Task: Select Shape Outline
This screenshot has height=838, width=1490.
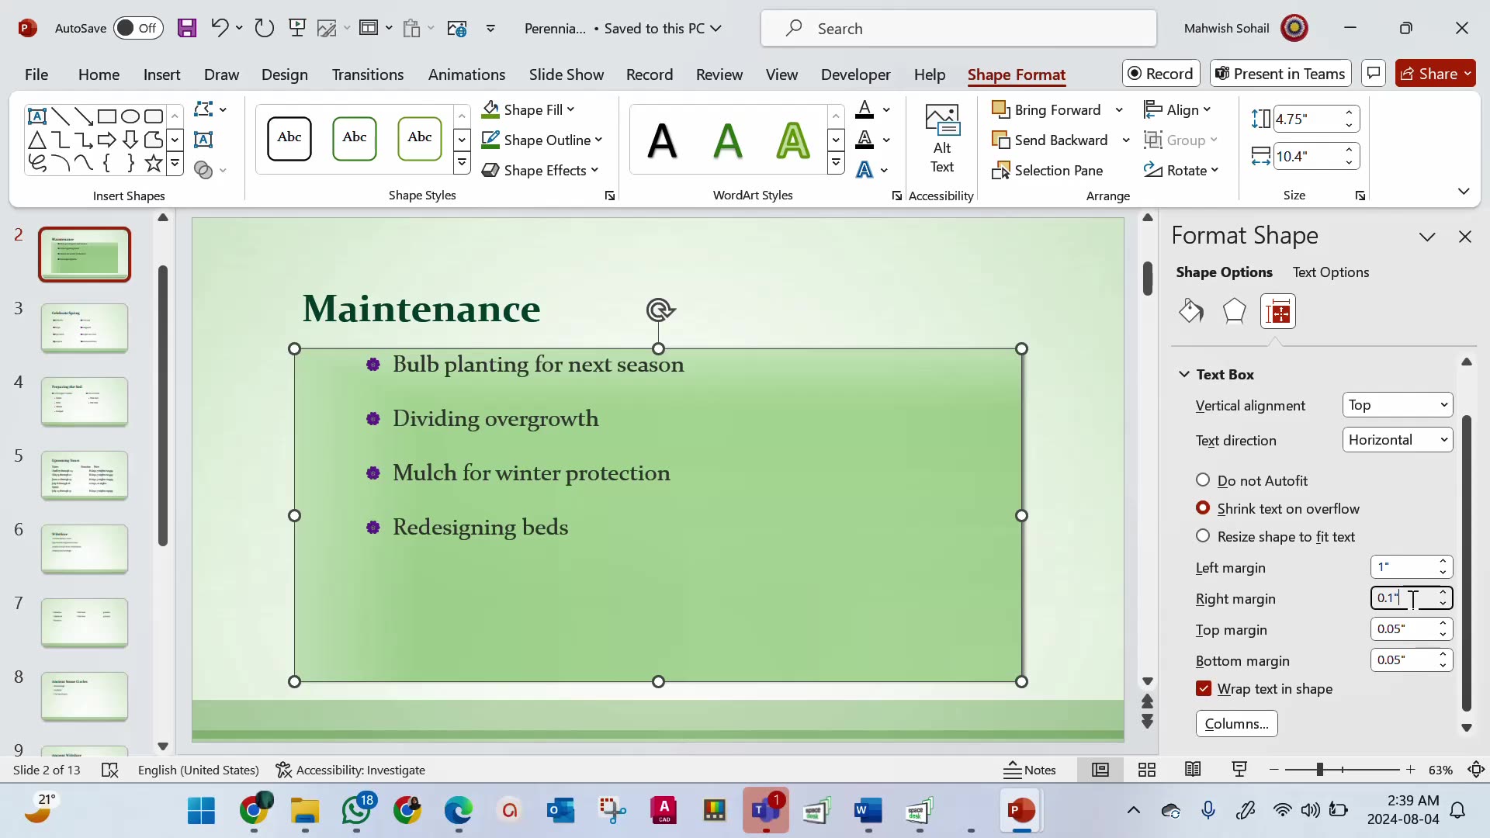Action: point(542,140)
